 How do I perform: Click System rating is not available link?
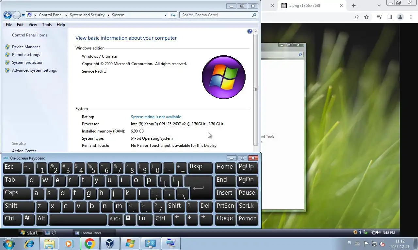[156, 117]
